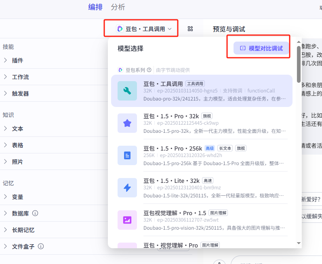Click the info icon next to 文件盒子
The height and width of the screenshot is (264, 322).
pos(41,246)
